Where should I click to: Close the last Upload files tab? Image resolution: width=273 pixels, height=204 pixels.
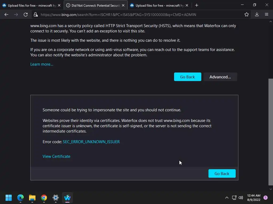[x=187, y=5]
